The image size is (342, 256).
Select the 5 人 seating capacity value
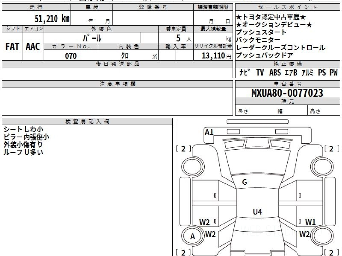pos(183,38)
